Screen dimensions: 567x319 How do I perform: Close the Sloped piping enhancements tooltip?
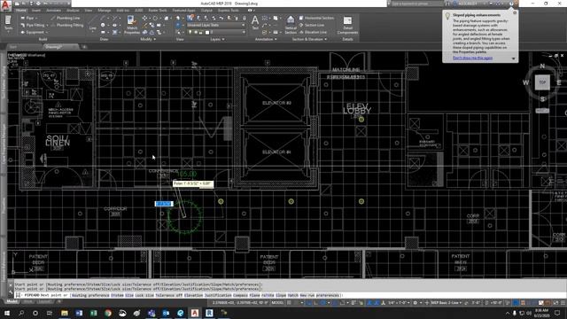pyautogui.click(x=515, y=12)
